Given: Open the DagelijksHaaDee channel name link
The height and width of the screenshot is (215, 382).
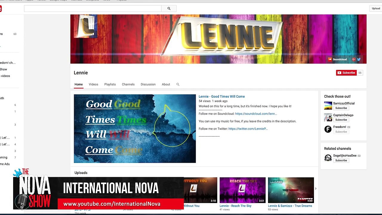Looking at the screenshot, I should 345,156.
